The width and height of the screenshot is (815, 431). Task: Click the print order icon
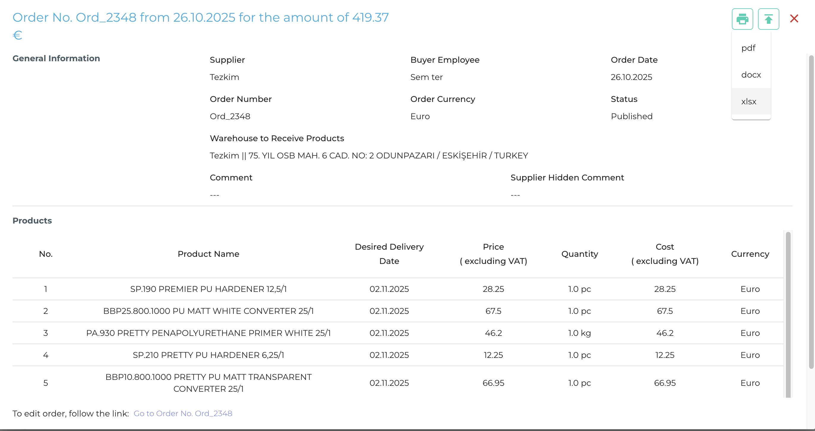tap(743, 19)
